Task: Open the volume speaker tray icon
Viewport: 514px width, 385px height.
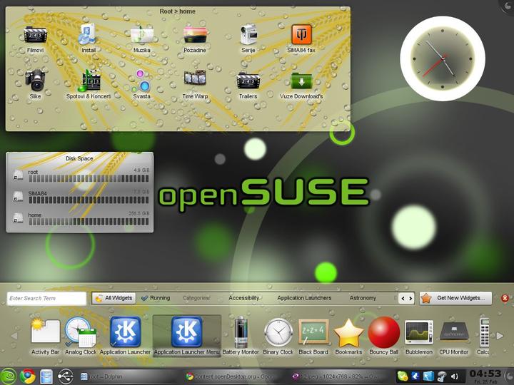Action: tap(454, 376)
